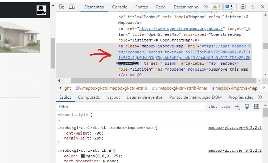The height and width of the screenshot is (163, 268).
Task: Select the Layout pane tab
Action: 113,97
